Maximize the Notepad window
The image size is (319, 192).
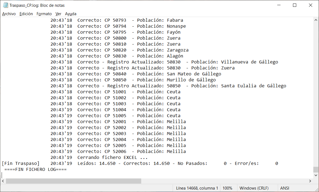click(x=295, y=5)
